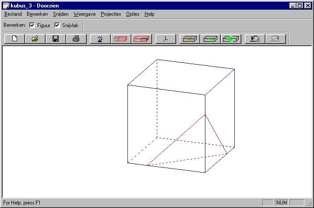Open the Projecties menu
The width and height of the screenshot is (314, 208).
(111, 14)
